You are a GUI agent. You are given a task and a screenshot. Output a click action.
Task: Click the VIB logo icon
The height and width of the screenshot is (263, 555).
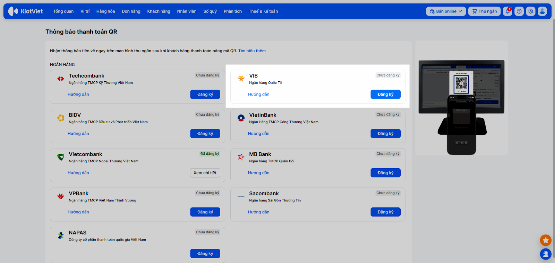coord(241,79)
